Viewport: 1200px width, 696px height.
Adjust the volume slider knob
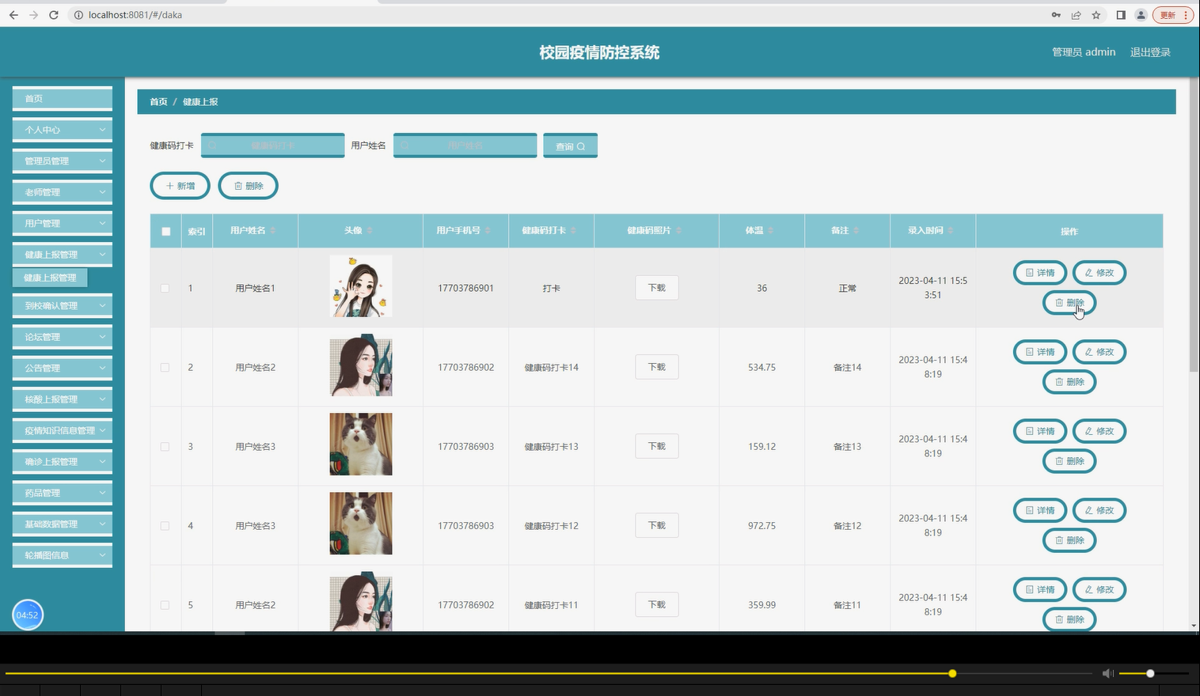pos(1150,673)
